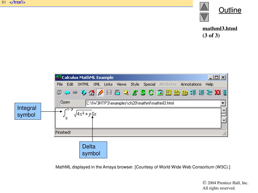The height and width of the screenshot is (193, 258).
Task: Click the address field with mathml3.html path
Action: pyautogui.click(x=153, y=103)
